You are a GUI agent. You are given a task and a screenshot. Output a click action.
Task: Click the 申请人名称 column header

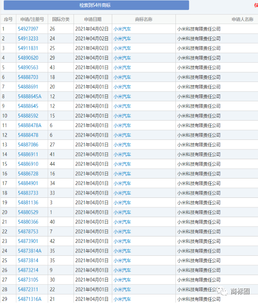click(242, 19)
